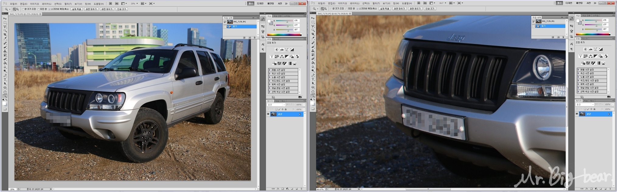
Task: Select the Brush tool in left window
Action: 5,47
